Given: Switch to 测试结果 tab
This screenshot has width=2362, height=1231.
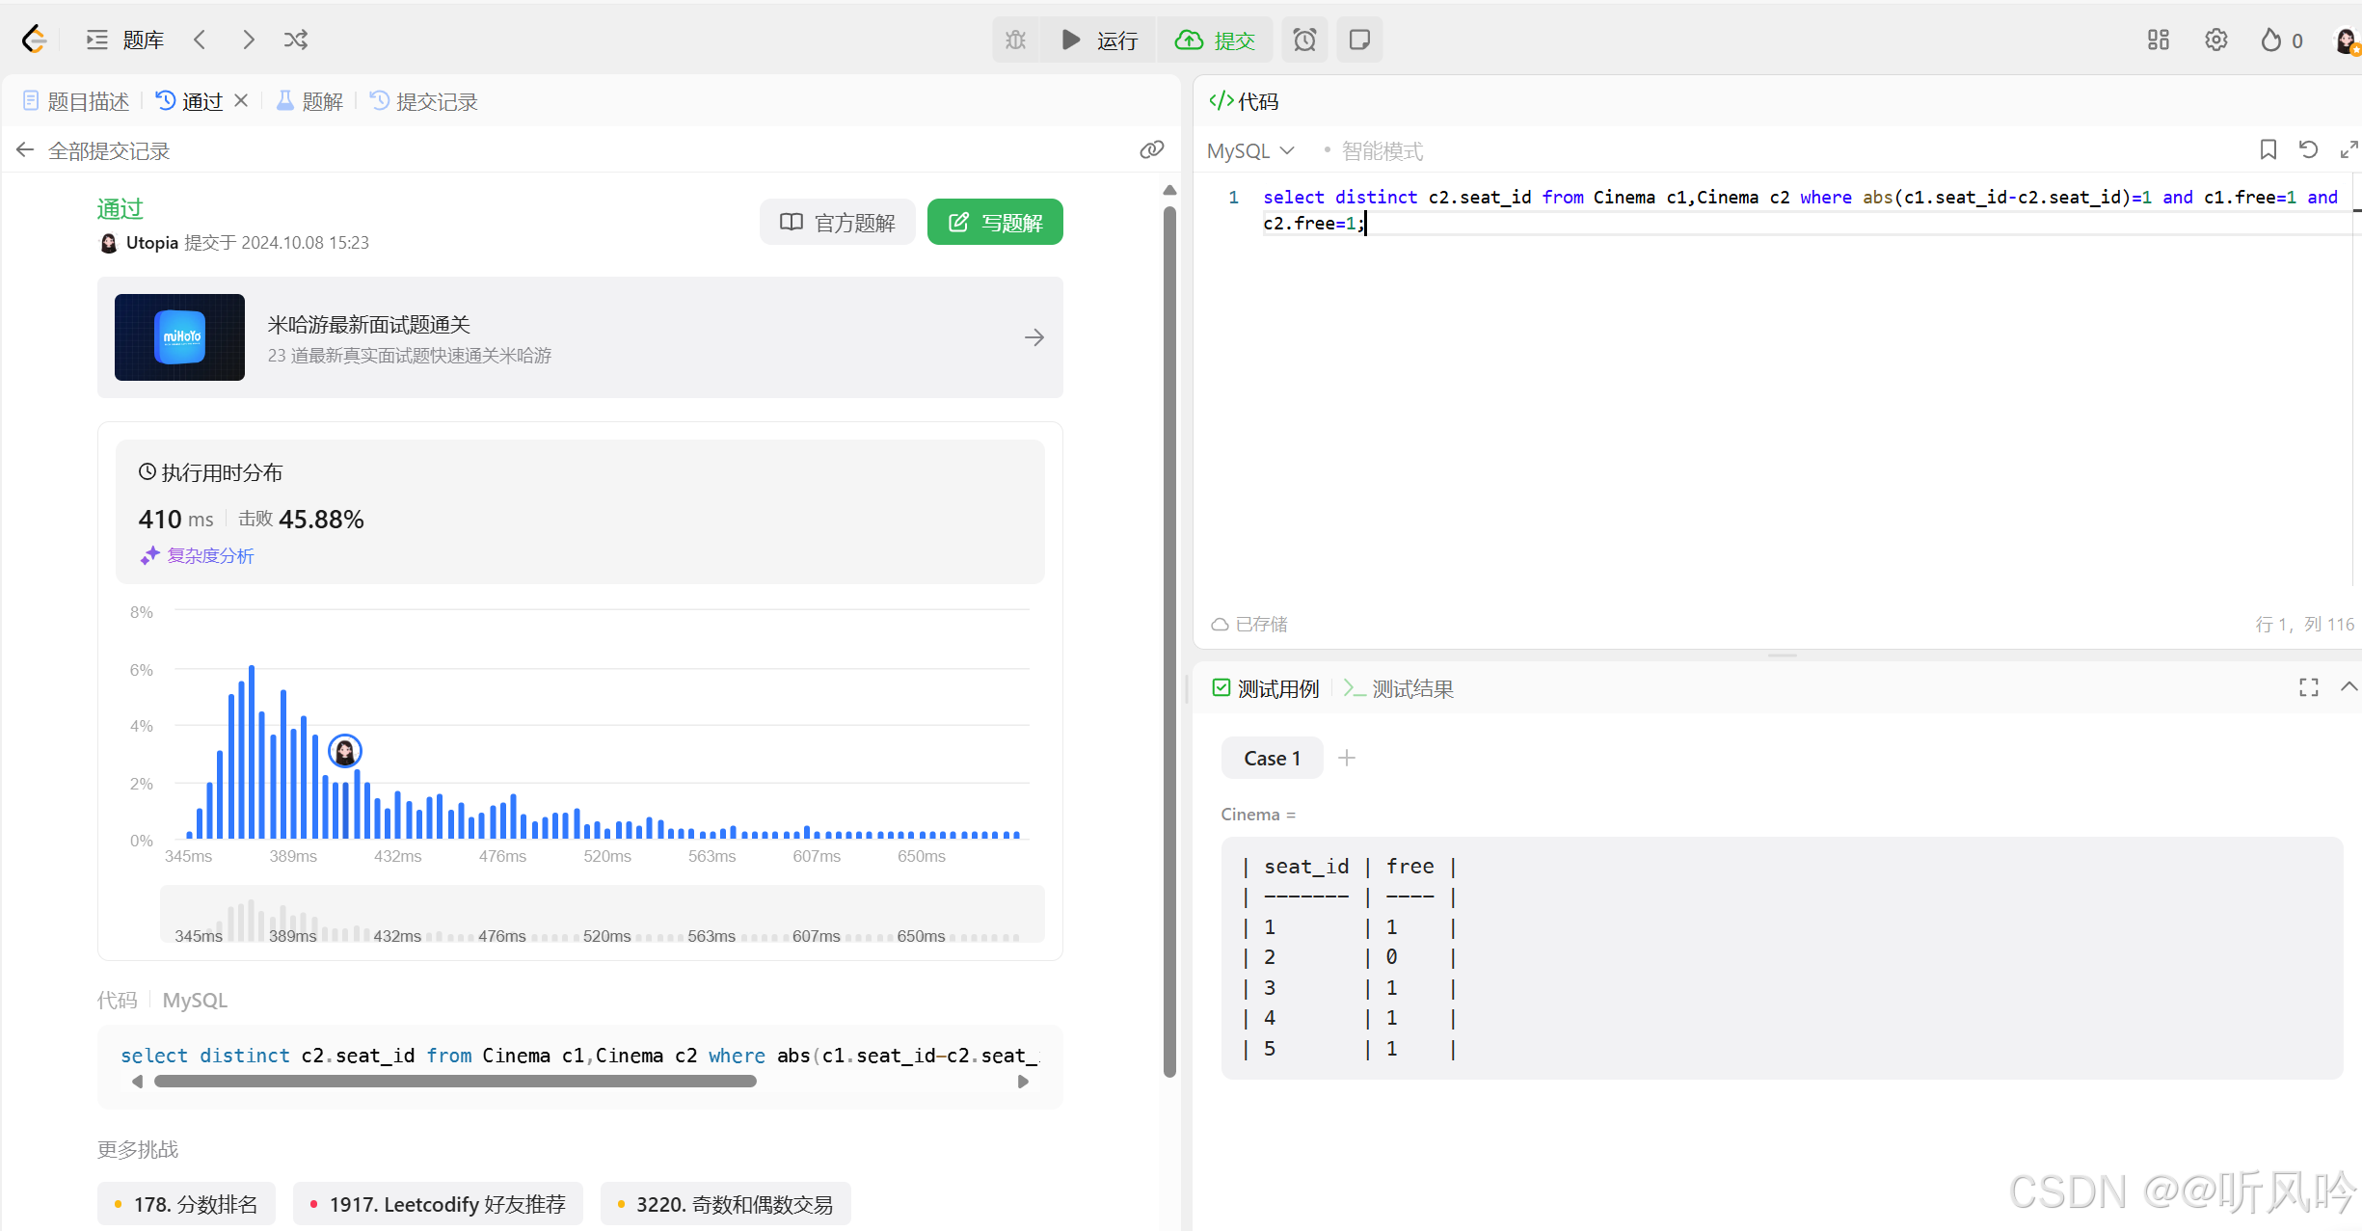Looking at the screenshot, I should coord(1399,688).
